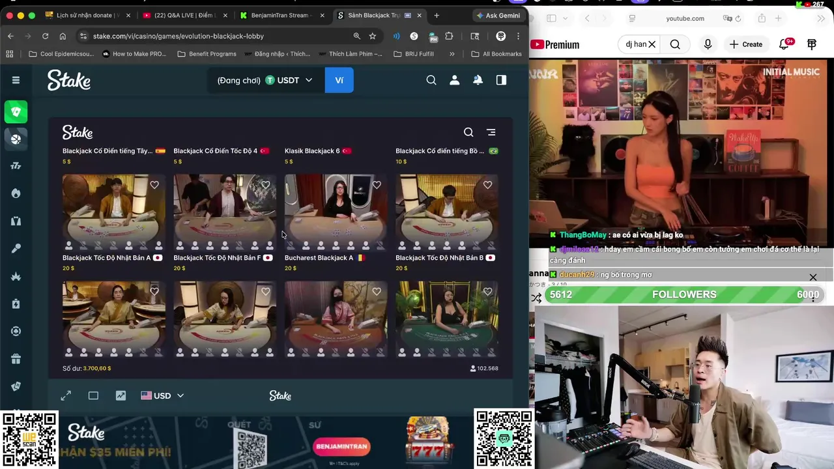Show hidden bookmarks overflow chevron
The height and width of the screenshot is (469, 834).
coord(452,54)
